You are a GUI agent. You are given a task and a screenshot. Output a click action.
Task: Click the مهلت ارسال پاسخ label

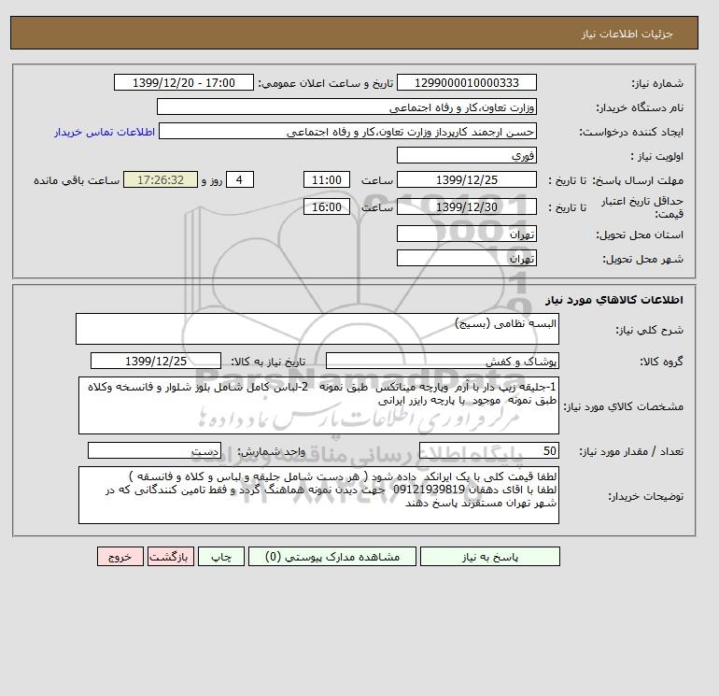pos(638,180)
